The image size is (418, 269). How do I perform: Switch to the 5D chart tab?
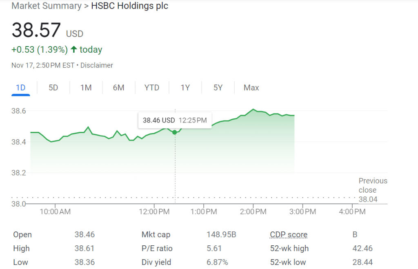53,88
